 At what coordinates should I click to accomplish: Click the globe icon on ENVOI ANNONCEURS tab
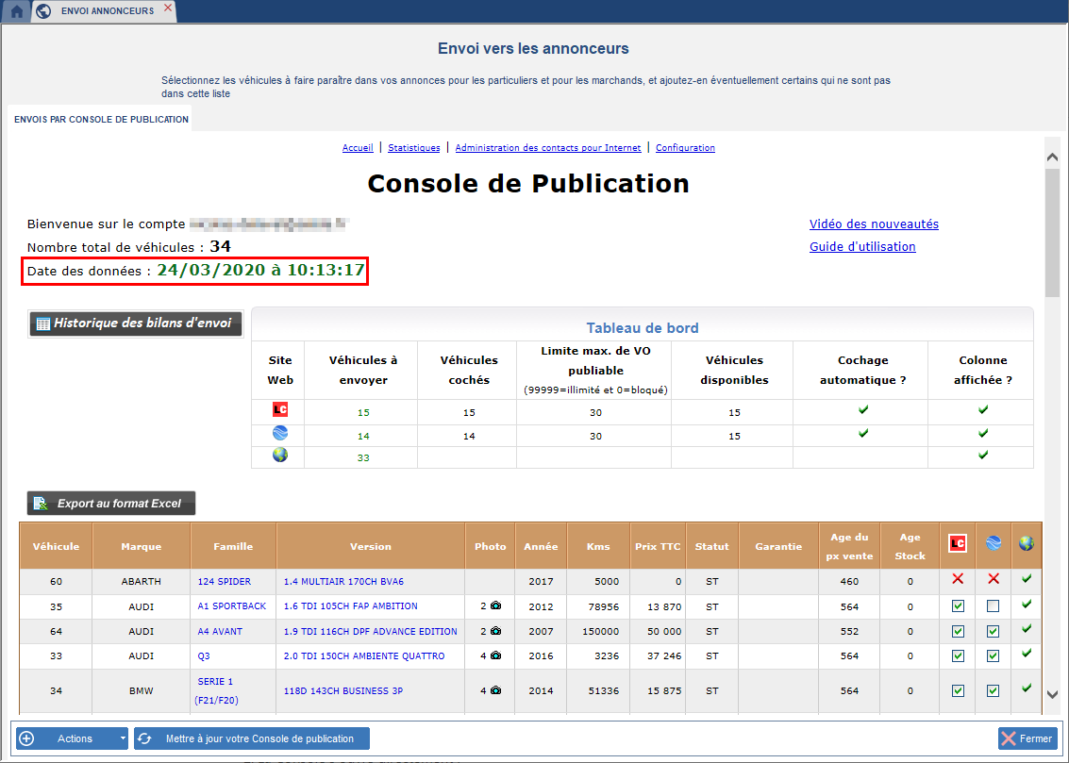coord(43,11)
